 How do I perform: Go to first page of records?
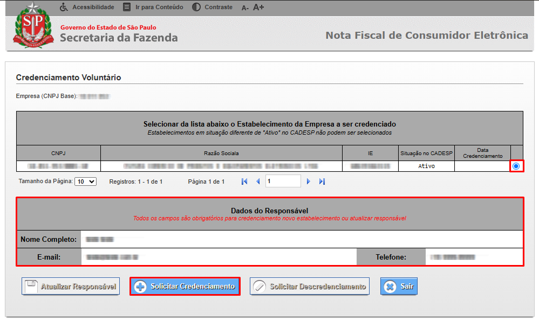click(x=244, y=182)
